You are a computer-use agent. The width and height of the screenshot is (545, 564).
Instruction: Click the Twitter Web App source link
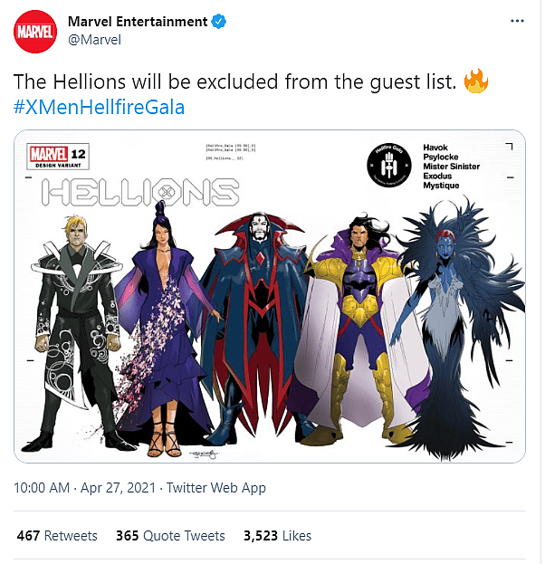click(x=216, y=488)
